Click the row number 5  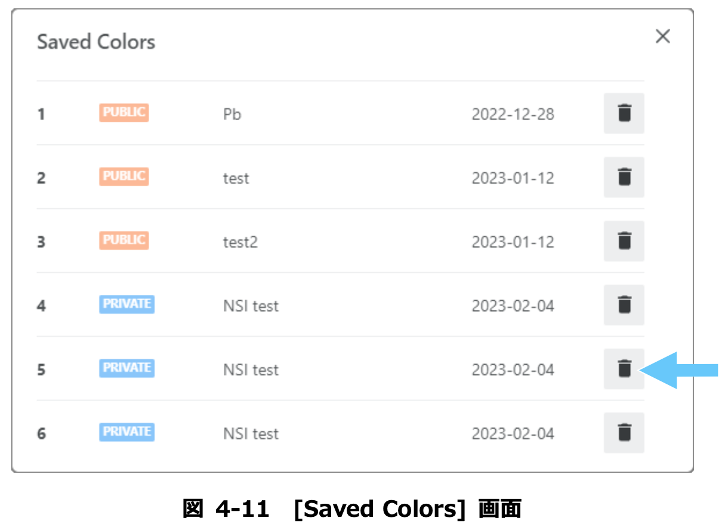click(41, 369)
